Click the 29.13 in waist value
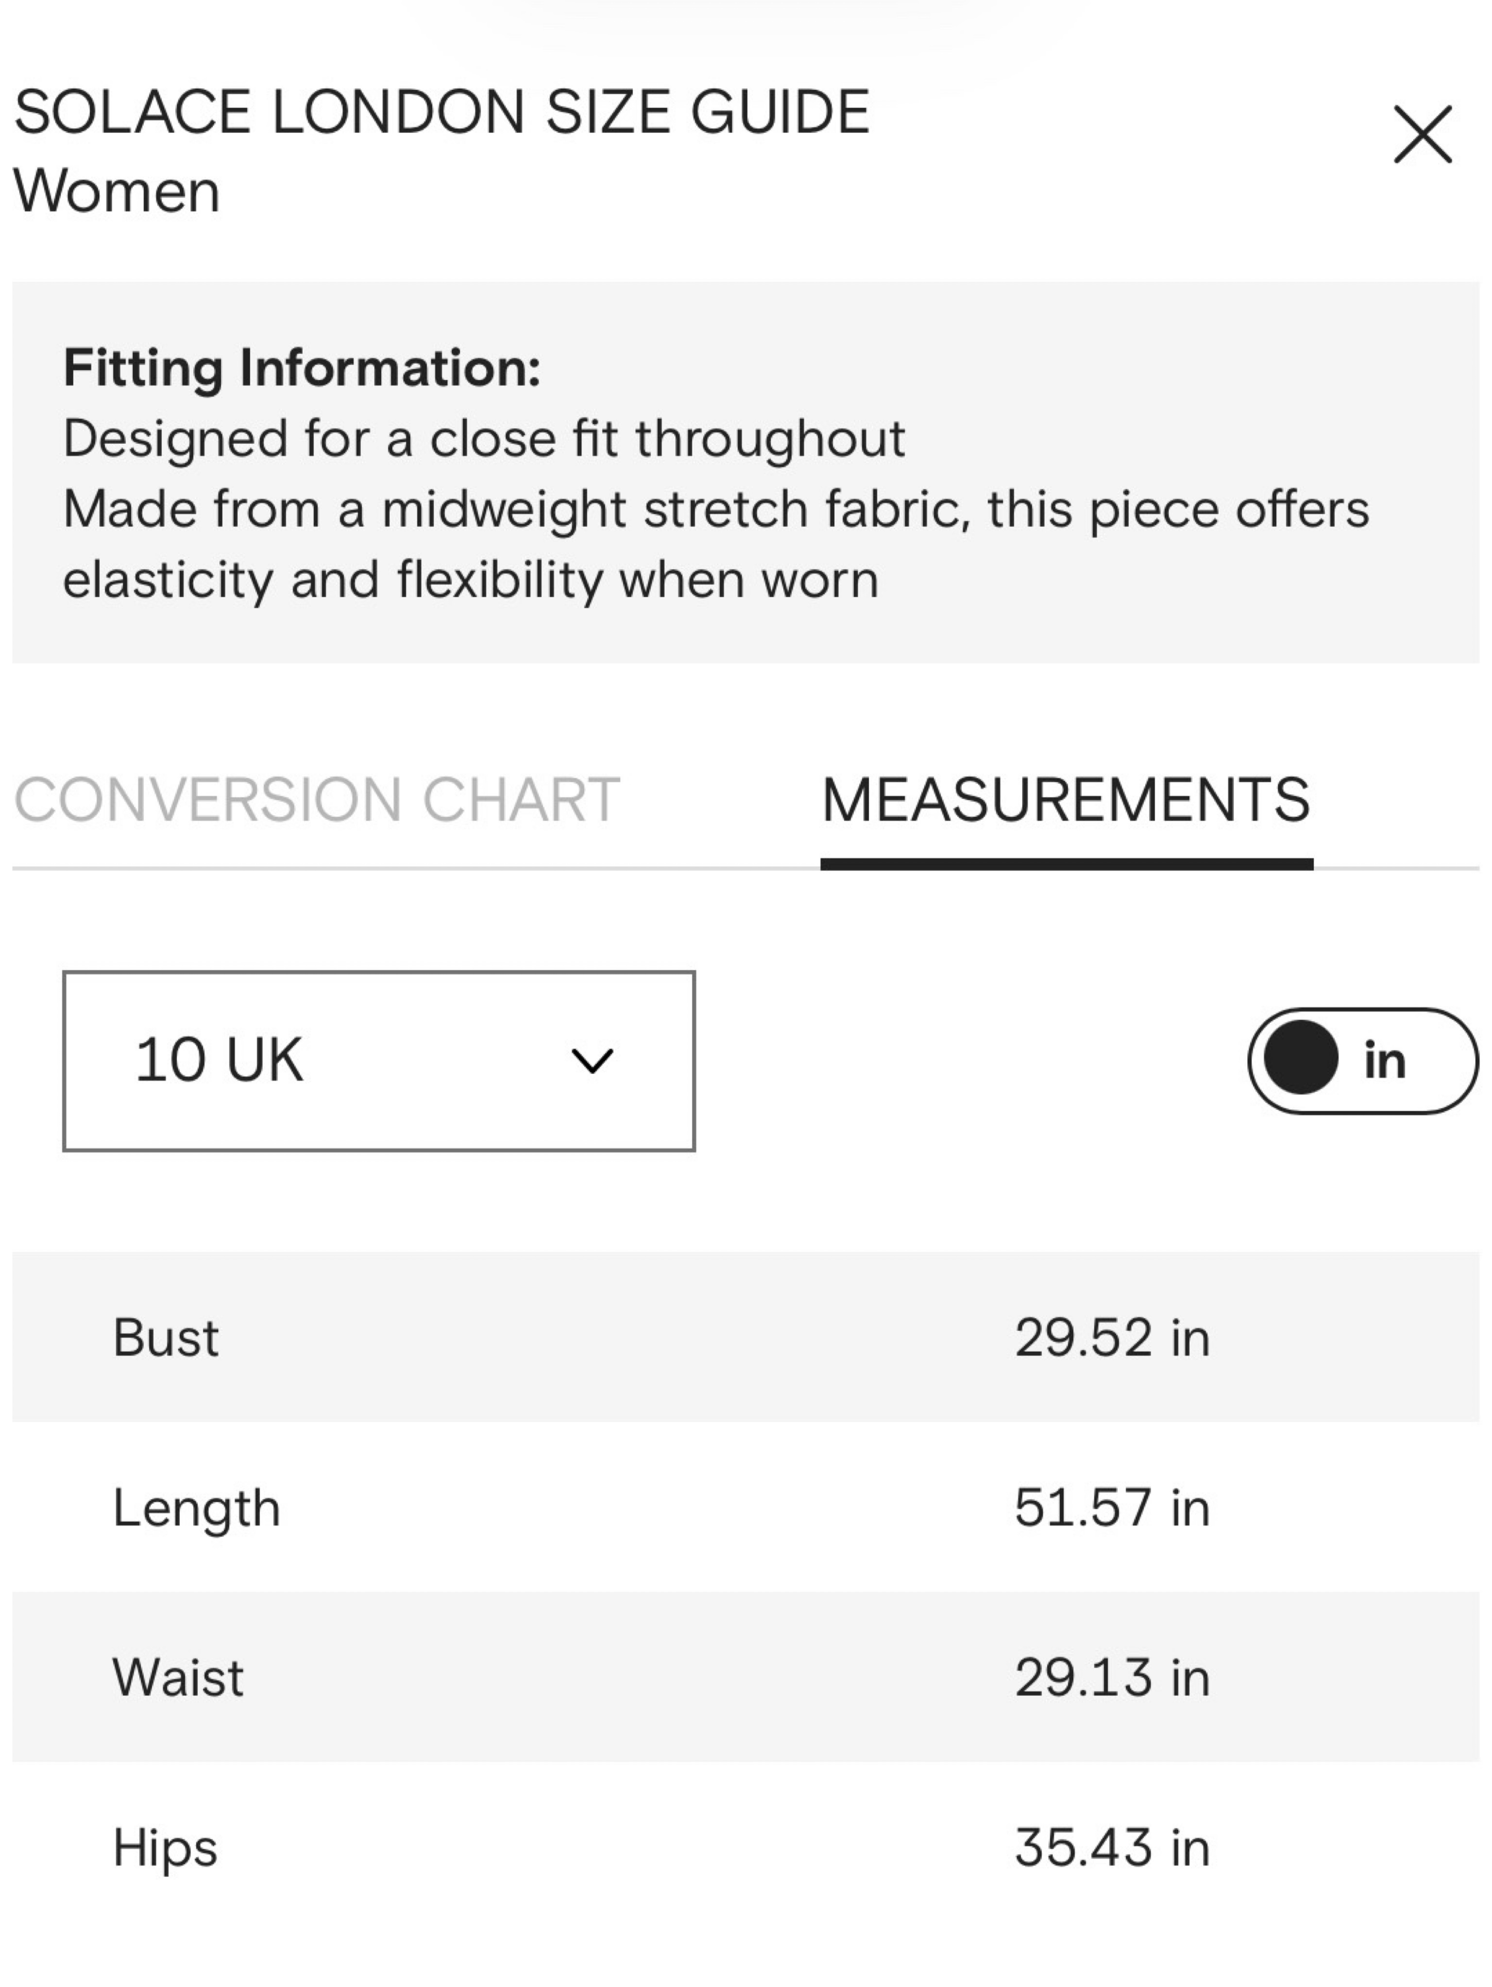The height and width of the screenshot is (1987, 1492). [x=1112, y=1676]
